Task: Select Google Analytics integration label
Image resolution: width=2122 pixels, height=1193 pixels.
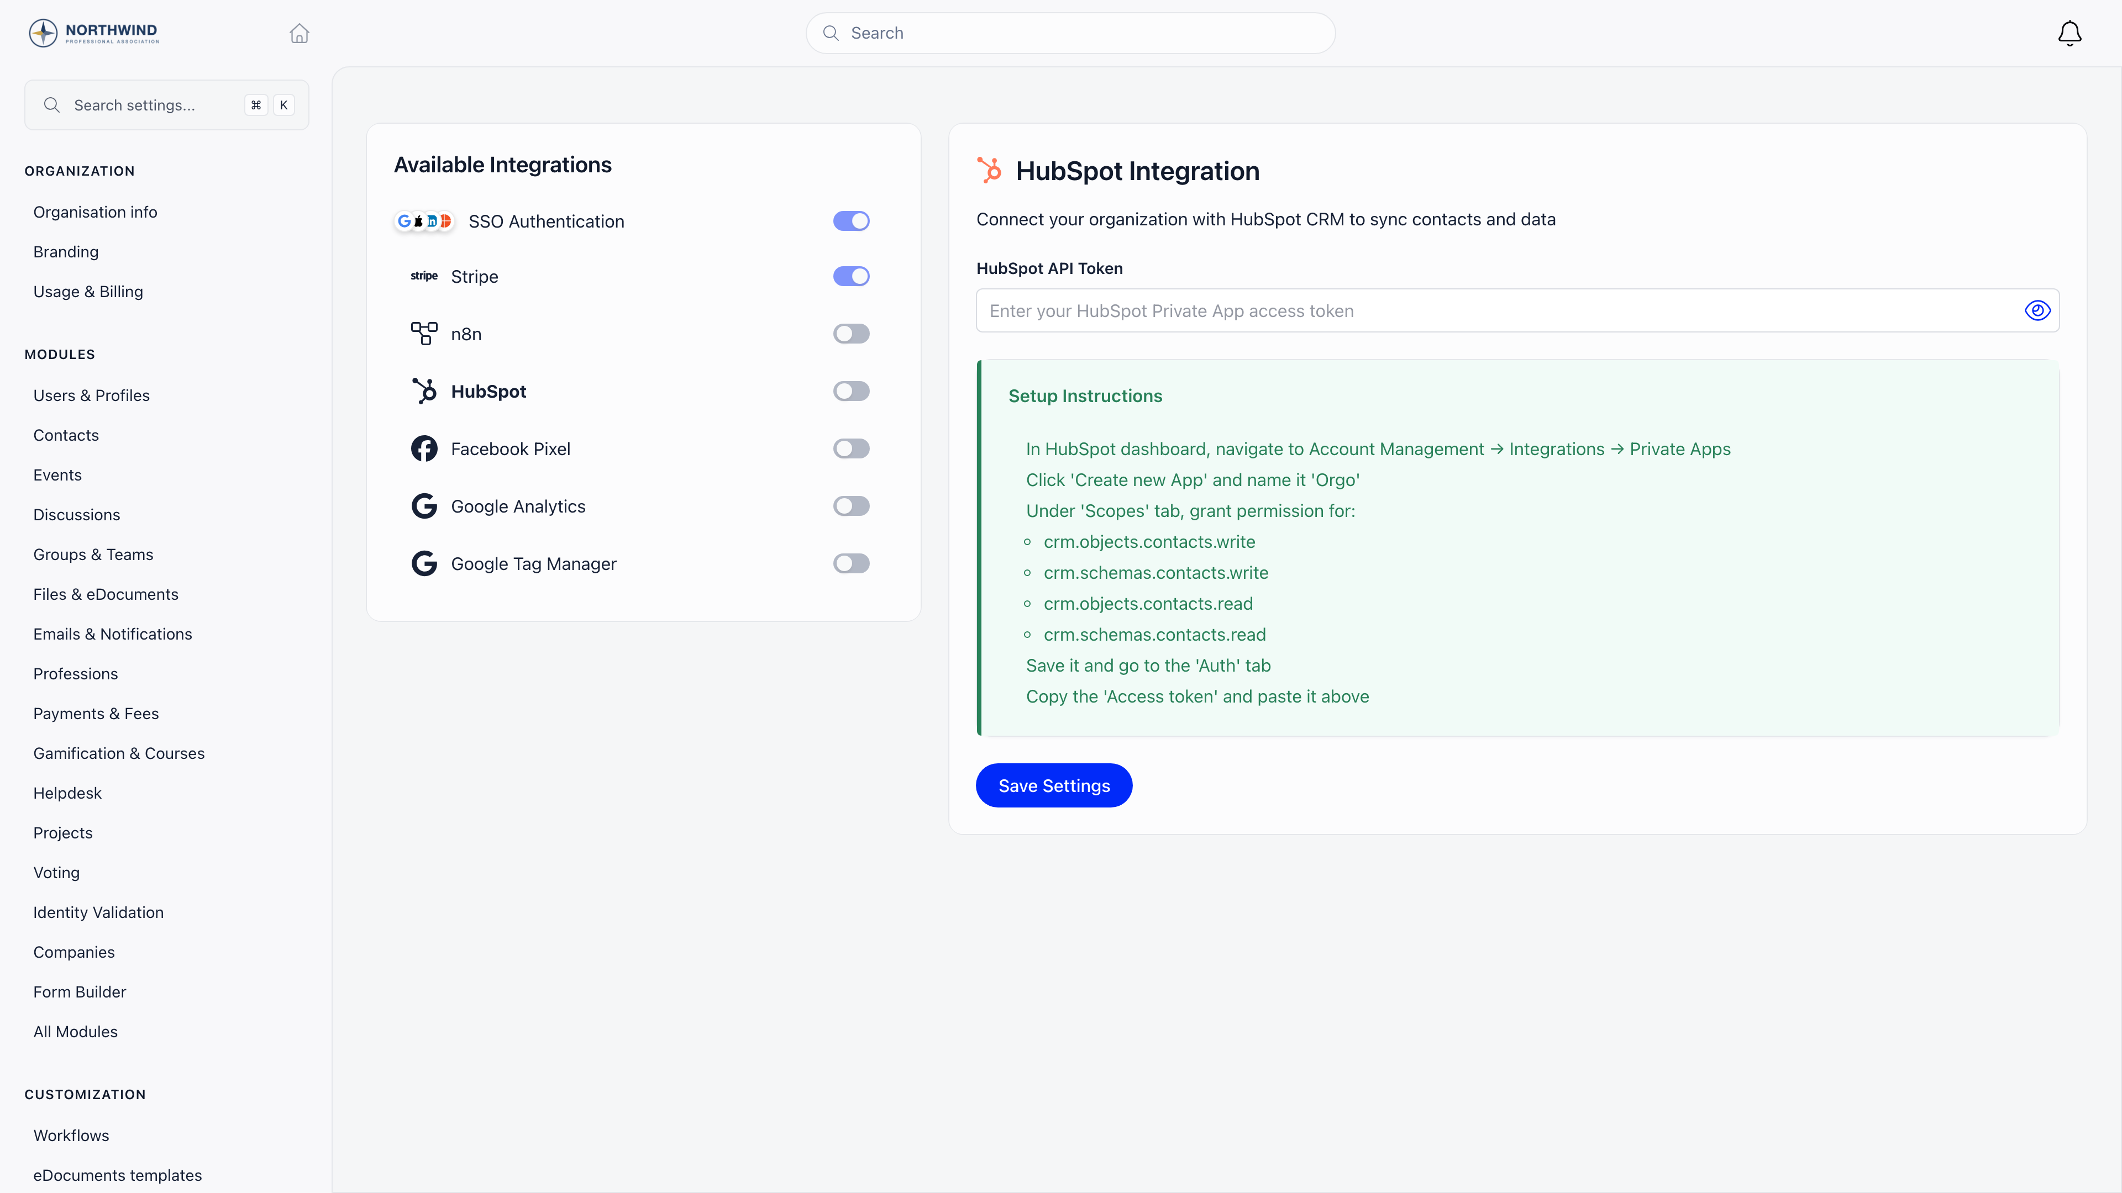Action: pos(518,506)
